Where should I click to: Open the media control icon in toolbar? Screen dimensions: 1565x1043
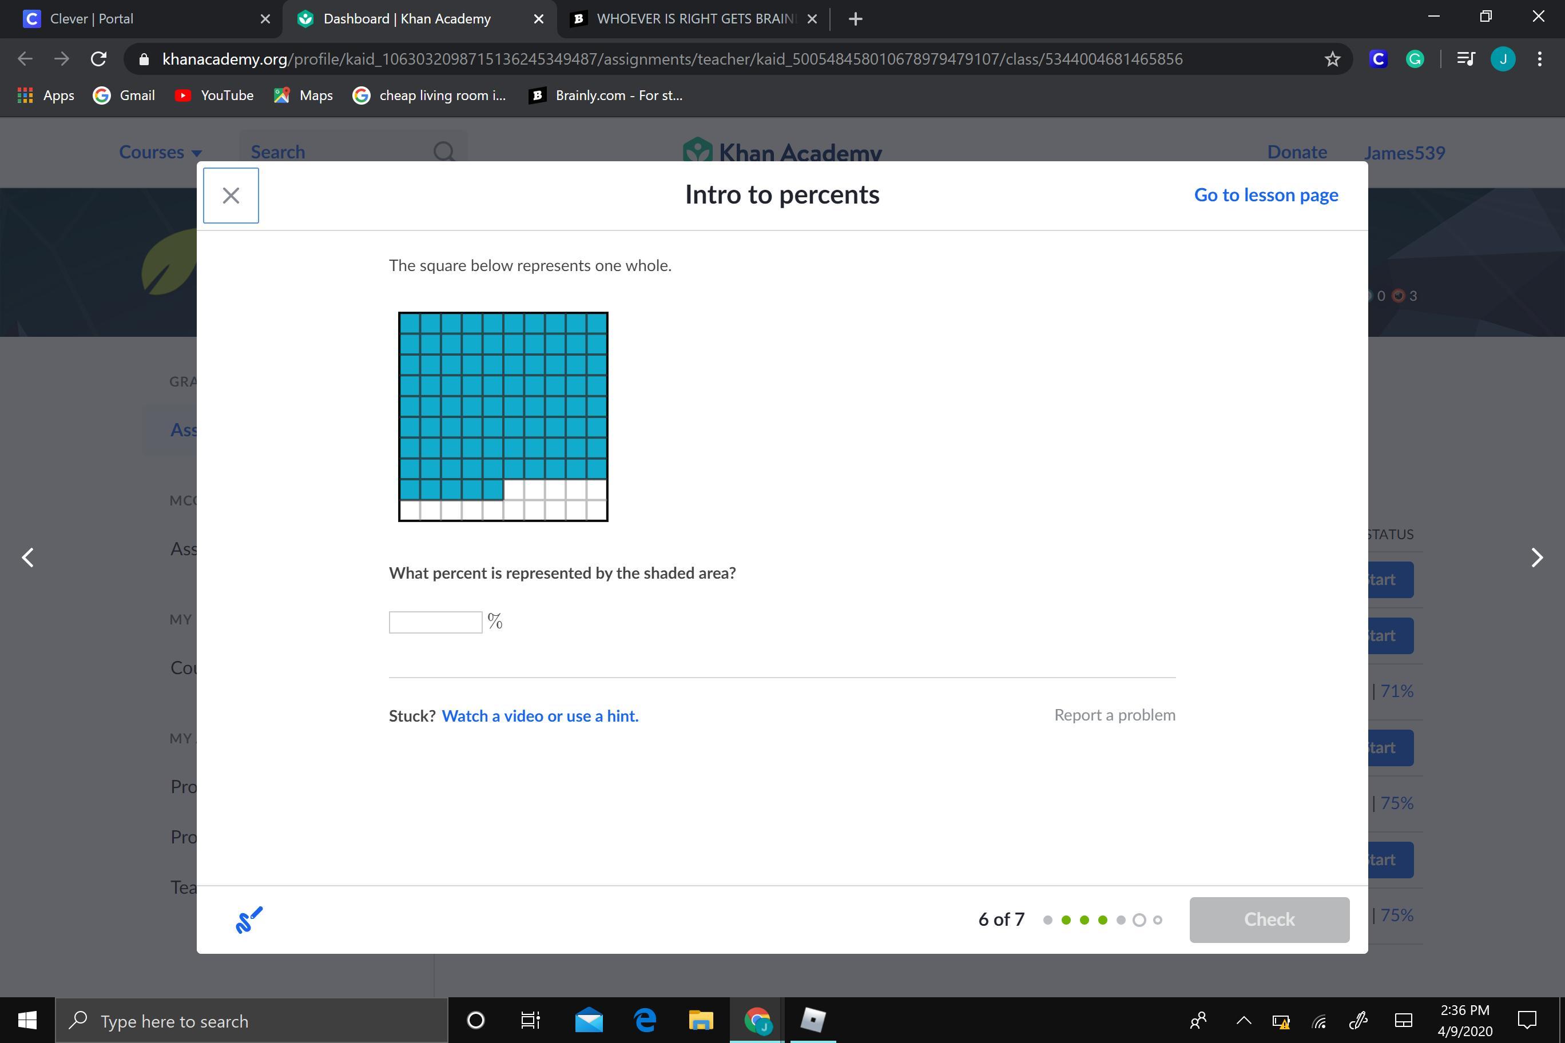pos(1466,59)
